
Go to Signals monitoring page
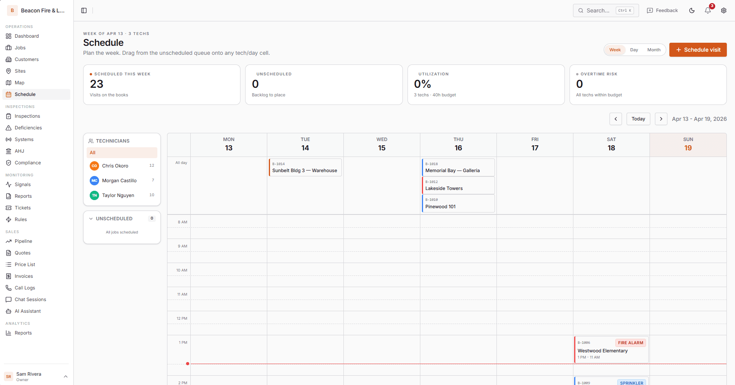click(x=23, y=185)
